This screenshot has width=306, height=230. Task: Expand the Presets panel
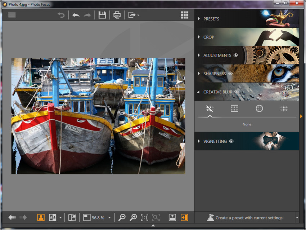tap(199, 19)
